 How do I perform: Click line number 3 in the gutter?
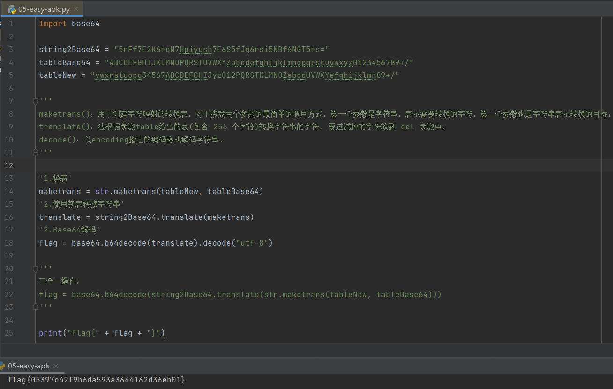coord(11,49)
